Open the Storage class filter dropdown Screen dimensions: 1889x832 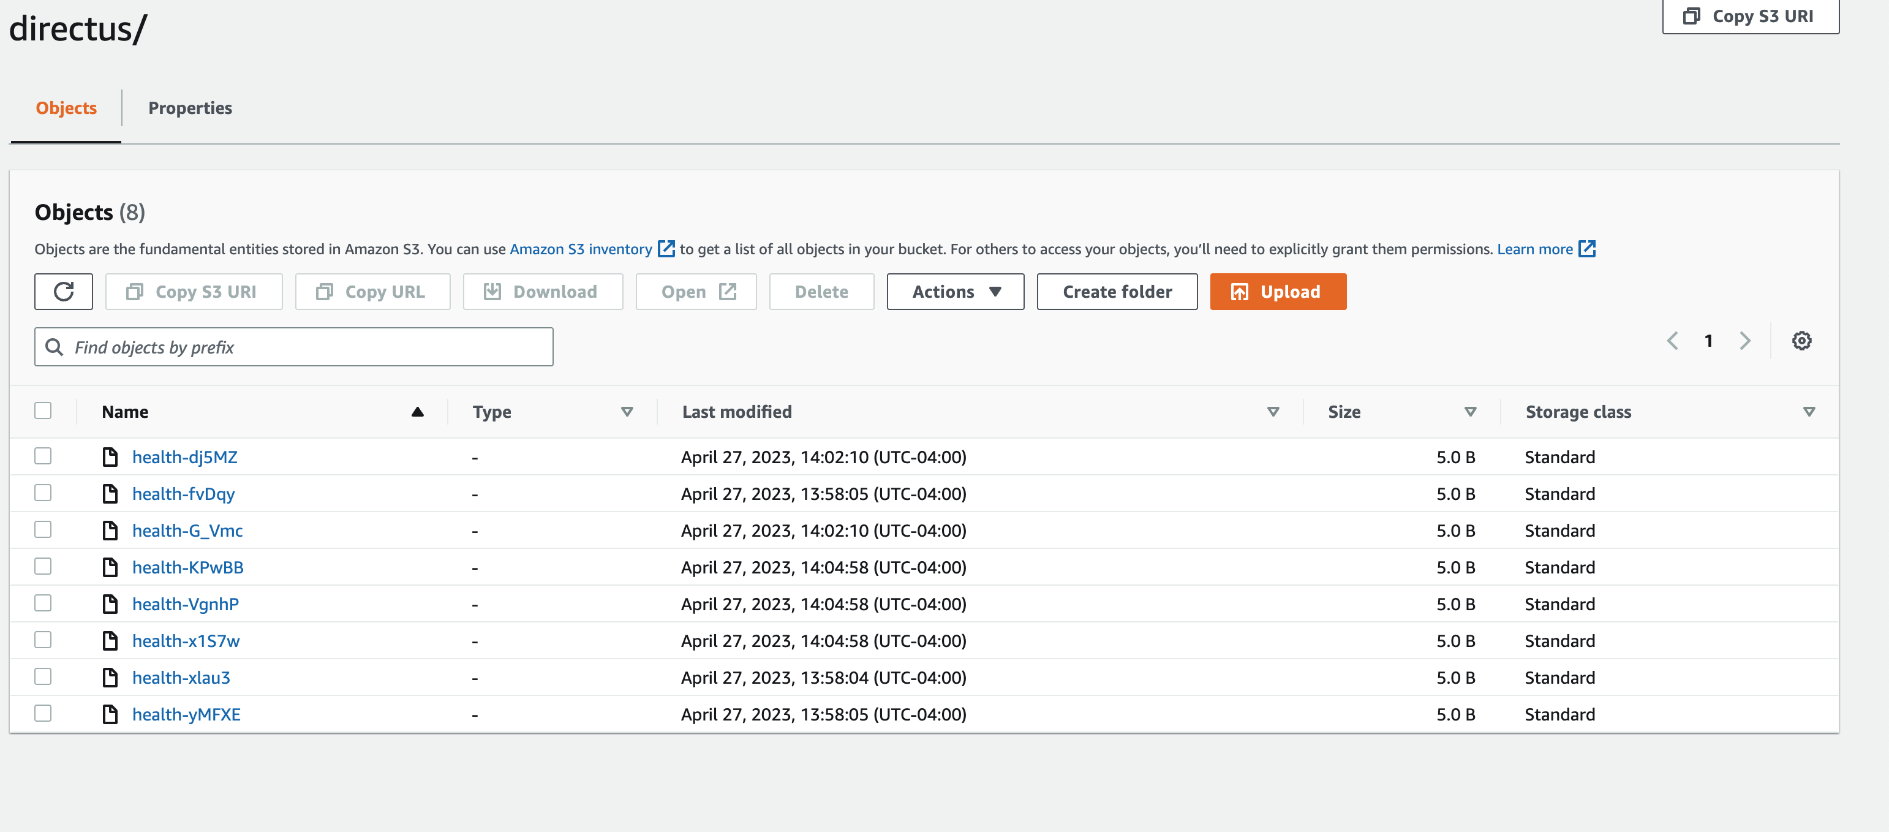click(1809, 412)
